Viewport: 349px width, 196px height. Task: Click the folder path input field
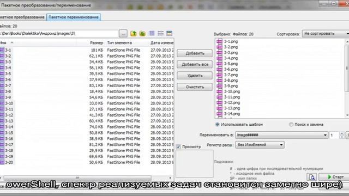tap(59, 34)
